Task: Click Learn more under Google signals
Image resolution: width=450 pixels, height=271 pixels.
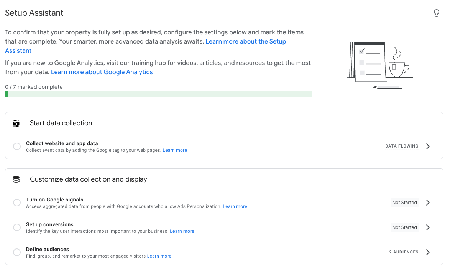Action: point(235,206)
